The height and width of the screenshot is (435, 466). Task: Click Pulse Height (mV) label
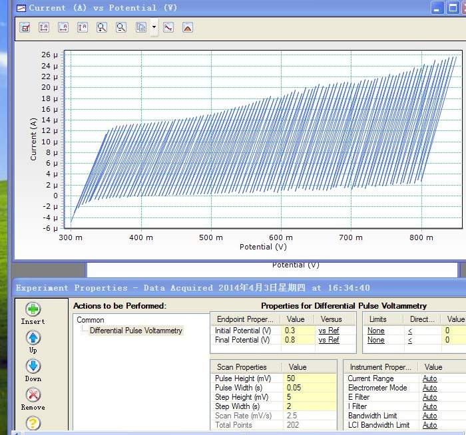[x=243, y=378]
